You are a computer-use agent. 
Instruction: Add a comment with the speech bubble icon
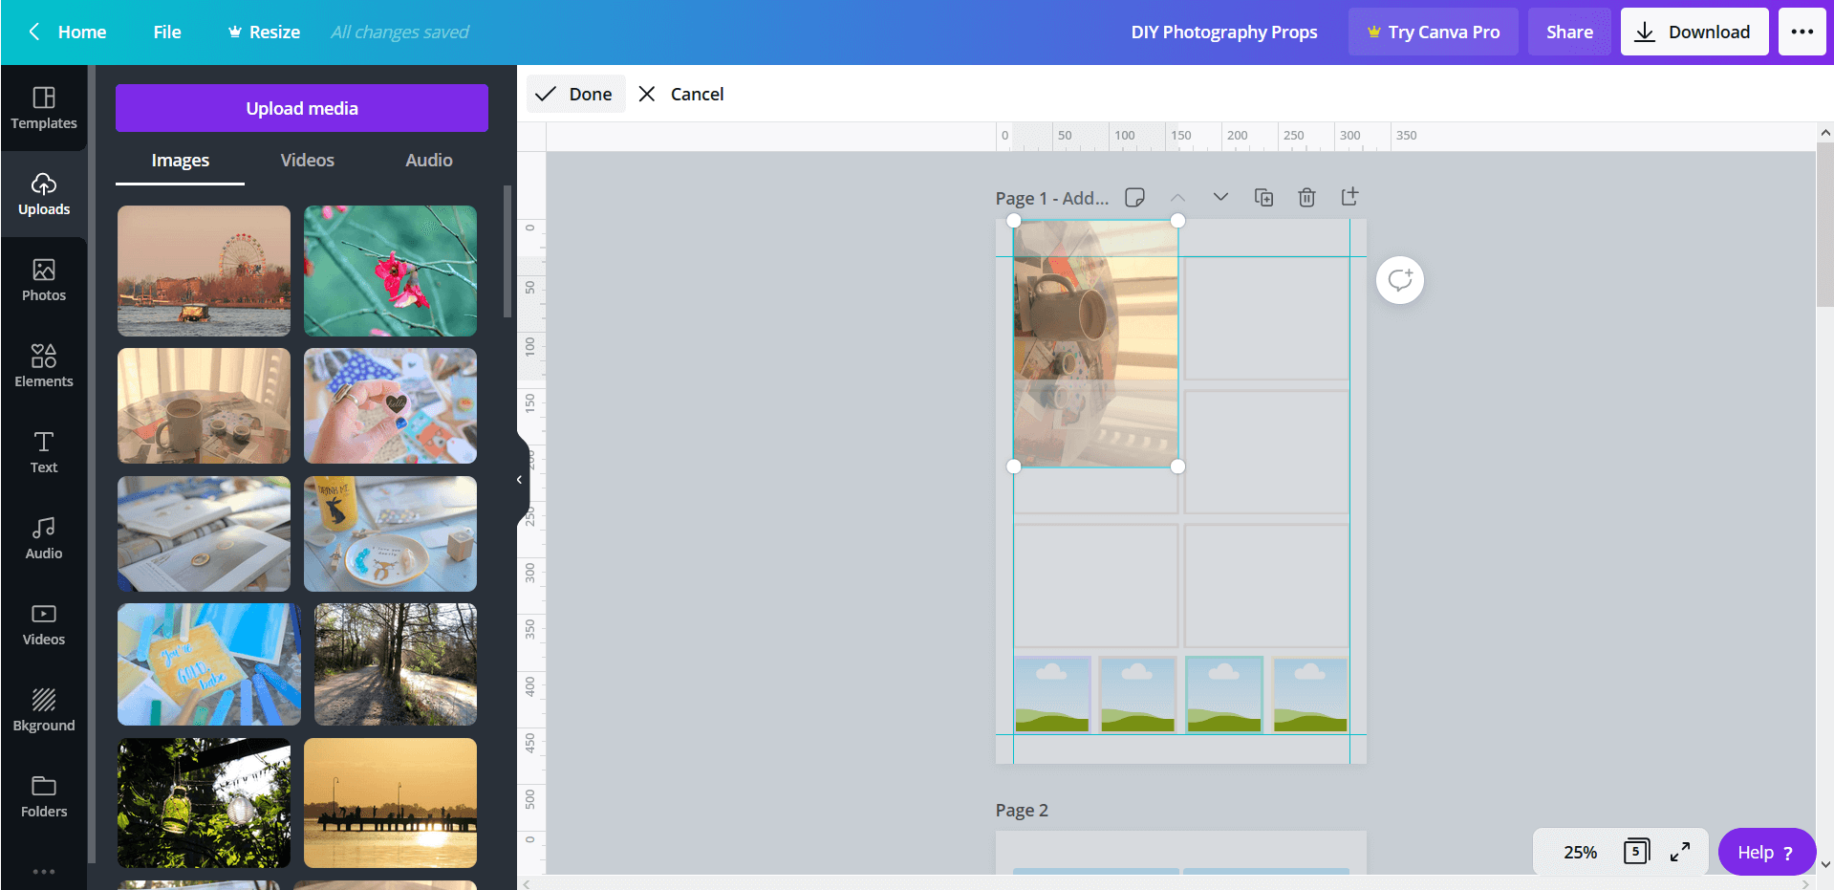coord(1399,280)
